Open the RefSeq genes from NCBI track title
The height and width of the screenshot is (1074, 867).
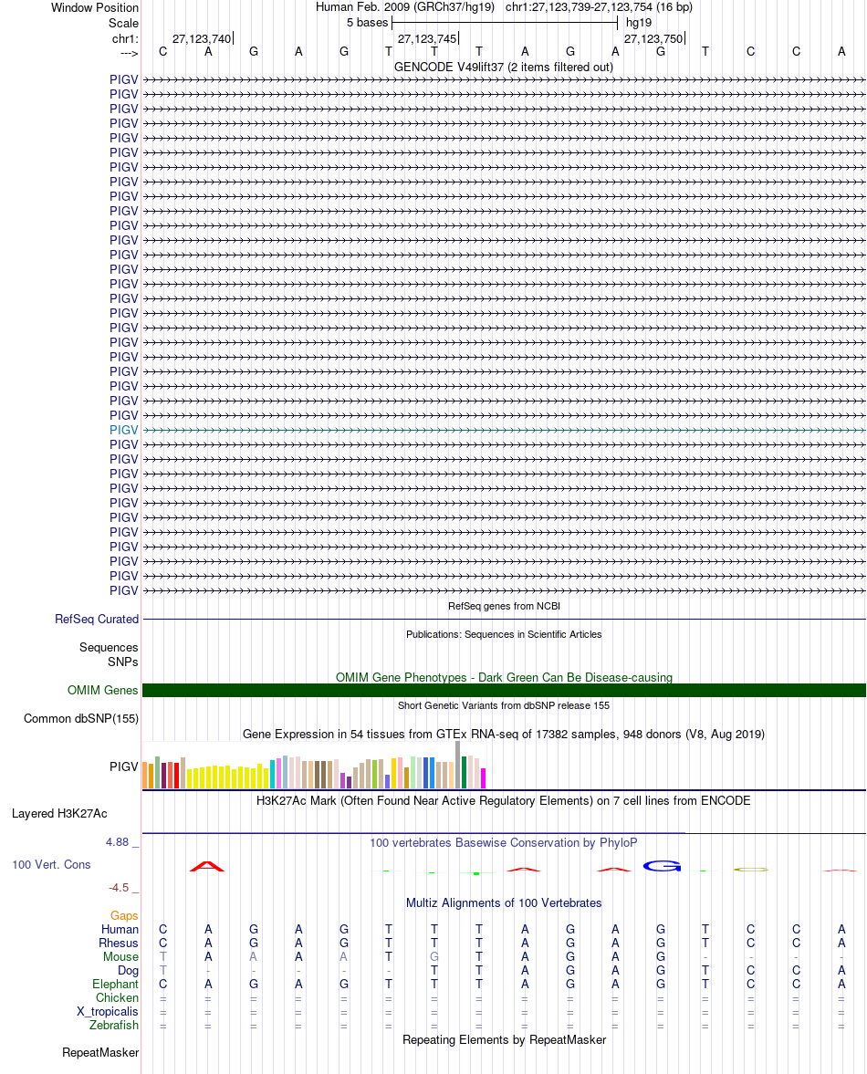click(504, 606)
